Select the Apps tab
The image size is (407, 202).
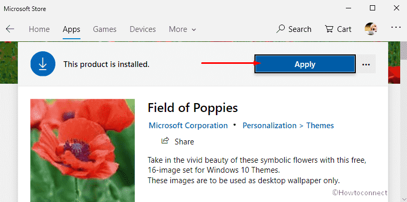click(x=72, y=29)
